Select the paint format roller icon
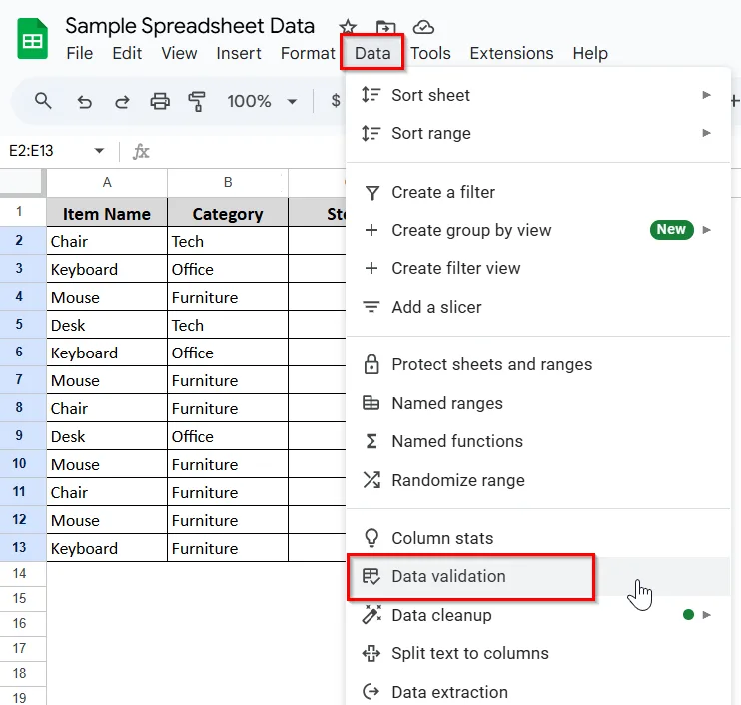 pyautogui.click(x=197, y=101)
